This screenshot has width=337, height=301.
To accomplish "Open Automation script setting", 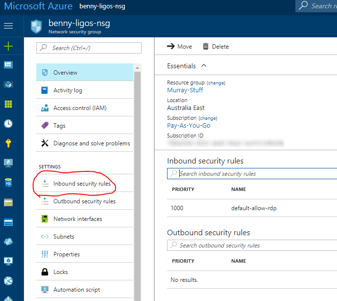I will [x=85, y=289].
